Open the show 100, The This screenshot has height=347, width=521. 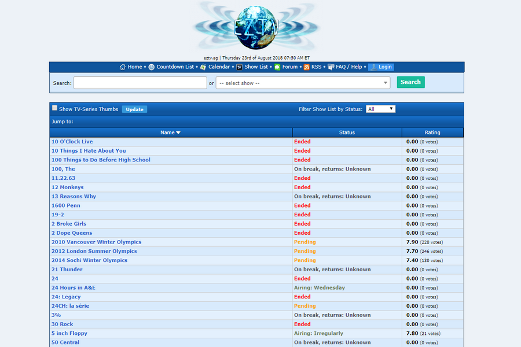pyautogui.click(x=63, y=169)
